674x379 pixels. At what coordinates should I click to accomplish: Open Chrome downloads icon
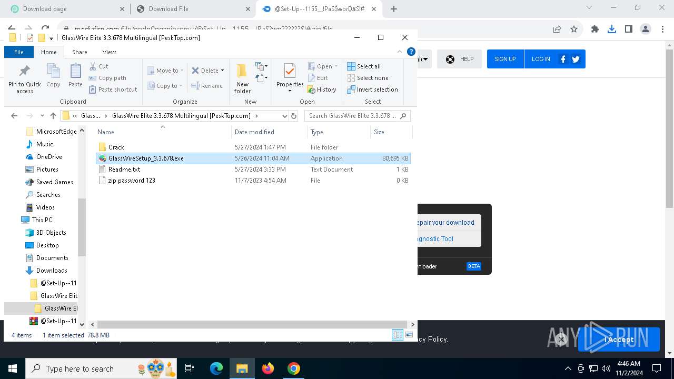(612, 29)
